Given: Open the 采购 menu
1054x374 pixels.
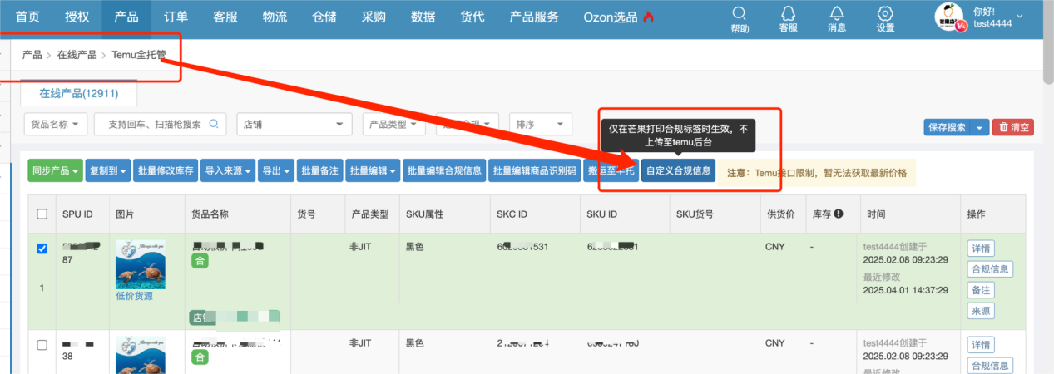Looking at the screenshot, I should pyautogui.click(x=374, y=17).
